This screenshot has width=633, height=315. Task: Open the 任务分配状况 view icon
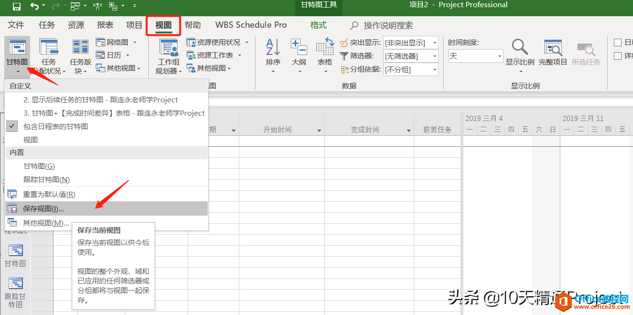48,47
